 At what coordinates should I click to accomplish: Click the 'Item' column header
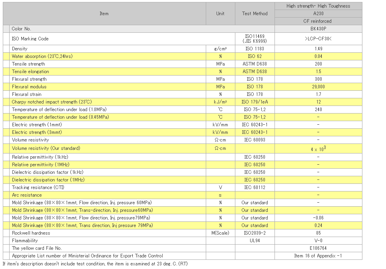click(104, 14)
